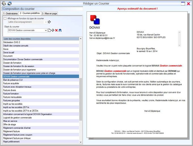Click the courier list scroll up arrow
Image resolution: width=193 pixels, height=146 pixels.
81,39
